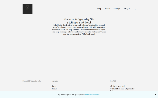Click the 'All rights reserved' text
The height and width of the screenshot is (98, 158).
117,86
